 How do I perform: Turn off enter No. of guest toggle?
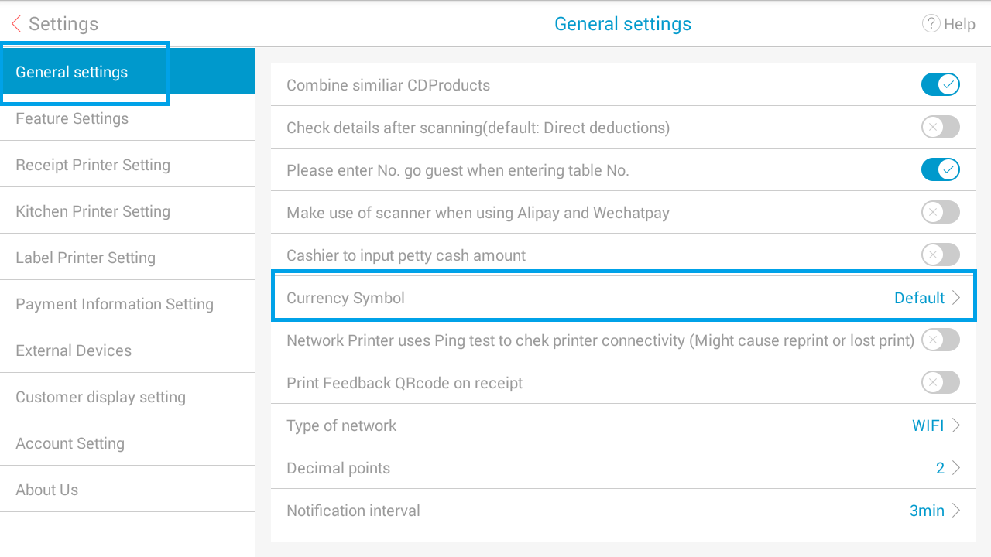[940, 169]
